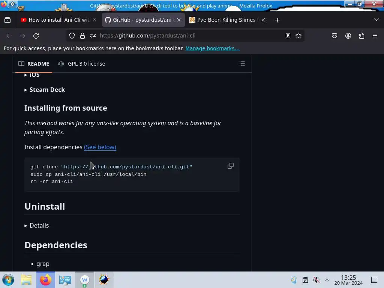384x288 pixels.
Task: Open a new tab
Action: click(x=277, y=20)
